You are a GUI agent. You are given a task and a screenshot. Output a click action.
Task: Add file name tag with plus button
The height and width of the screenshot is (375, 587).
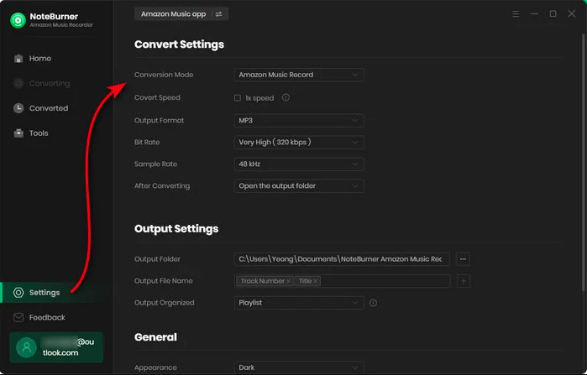tap(463, 281)
